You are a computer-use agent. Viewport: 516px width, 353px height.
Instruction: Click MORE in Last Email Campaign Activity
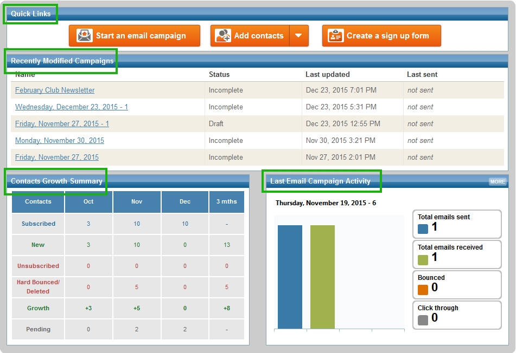[x=498, y=182]
